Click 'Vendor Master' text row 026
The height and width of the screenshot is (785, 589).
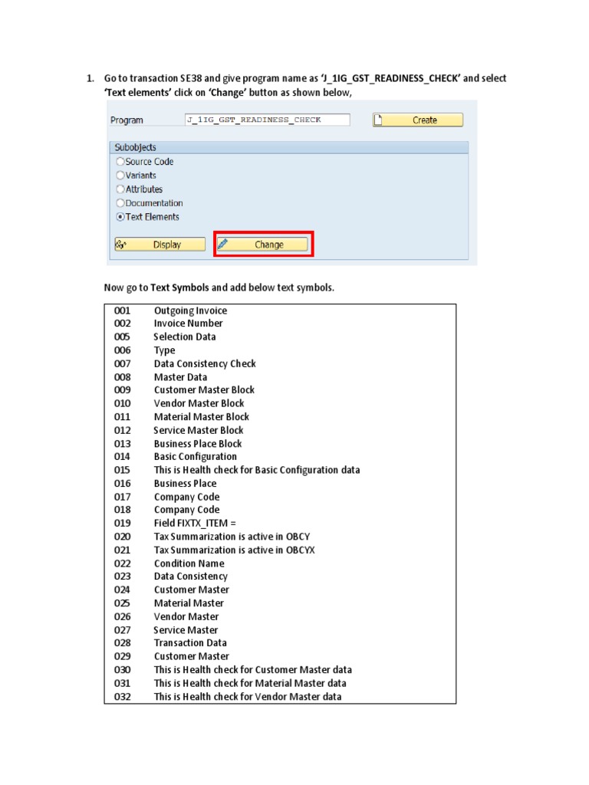[x=186, y=617]
